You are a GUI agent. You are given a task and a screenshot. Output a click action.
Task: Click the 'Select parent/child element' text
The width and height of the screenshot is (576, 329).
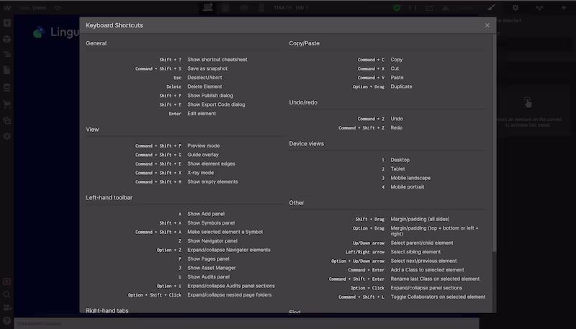[422, 243]
